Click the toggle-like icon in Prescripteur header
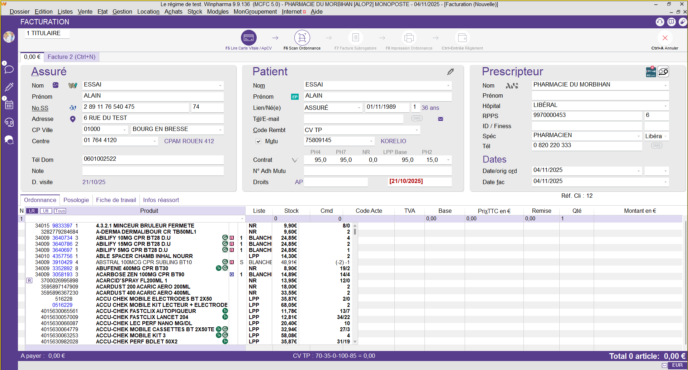 (x=663, y=72)
